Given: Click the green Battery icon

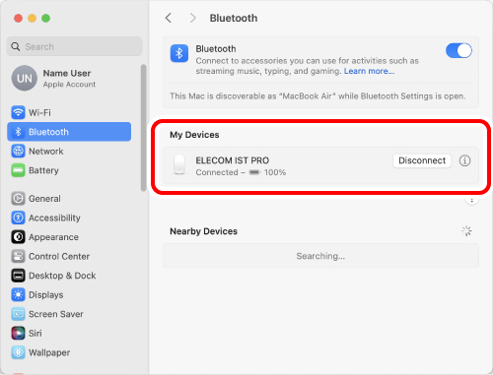Looking at the screenshot, I should tap(18, 170).
